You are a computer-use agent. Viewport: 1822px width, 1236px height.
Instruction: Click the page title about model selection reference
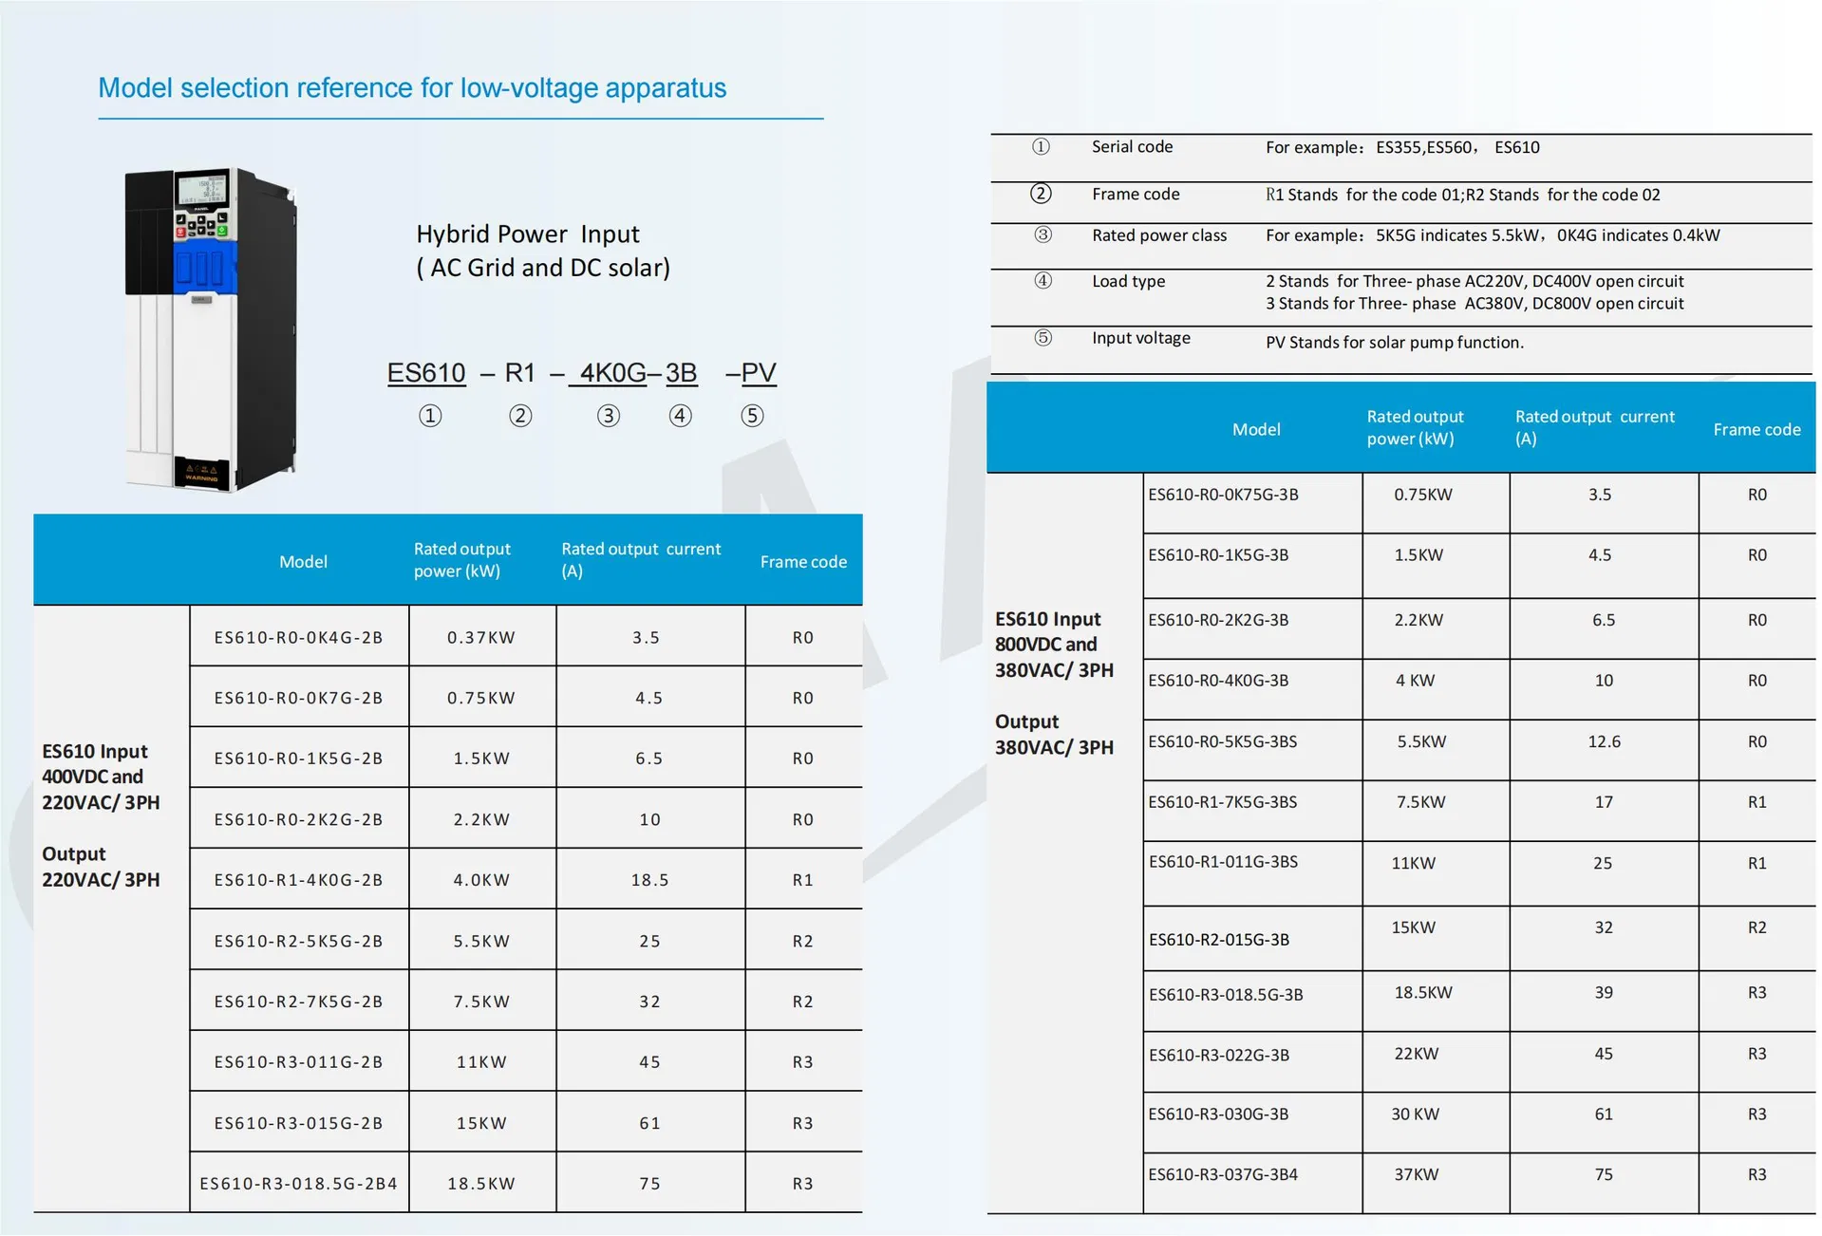tap(412, 88)
